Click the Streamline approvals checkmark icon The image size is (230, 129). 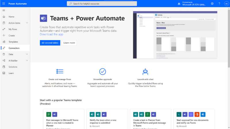(103, 71)
